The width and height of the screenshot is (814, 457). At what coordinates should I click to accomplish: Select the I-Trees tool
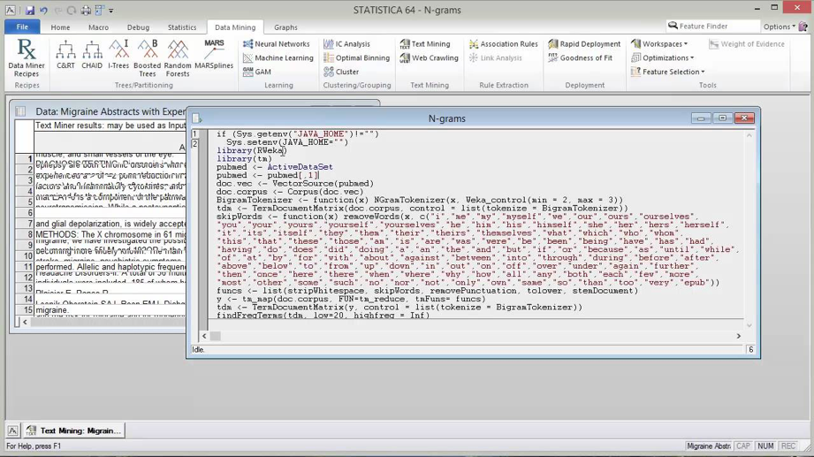tap(118, 54)
